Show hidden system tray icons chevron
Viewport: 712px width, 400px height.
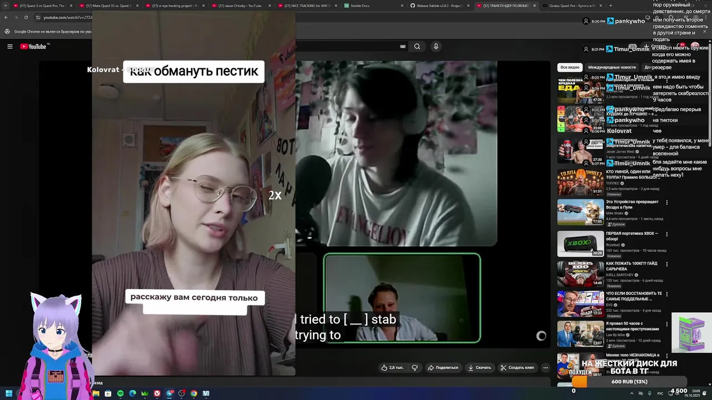point(631,393)
